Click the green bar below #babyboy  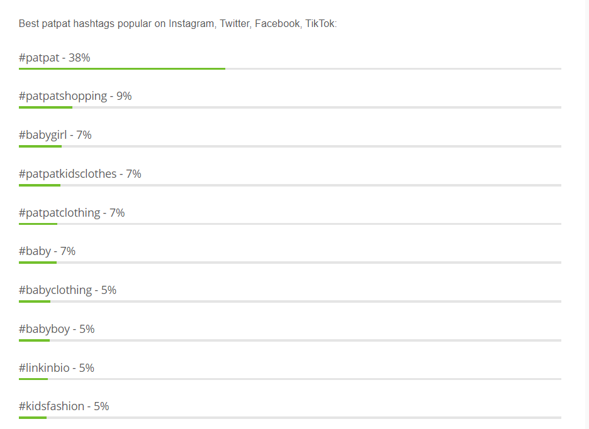click(34, 340)
